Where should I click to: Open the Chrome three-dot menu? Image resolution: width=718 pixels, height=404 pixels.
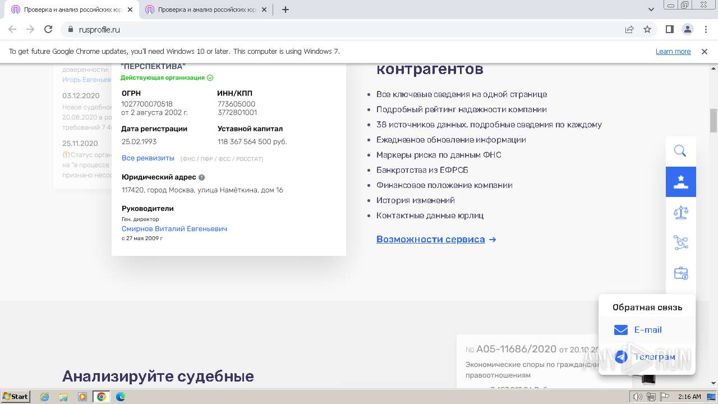tap(705, 30)
